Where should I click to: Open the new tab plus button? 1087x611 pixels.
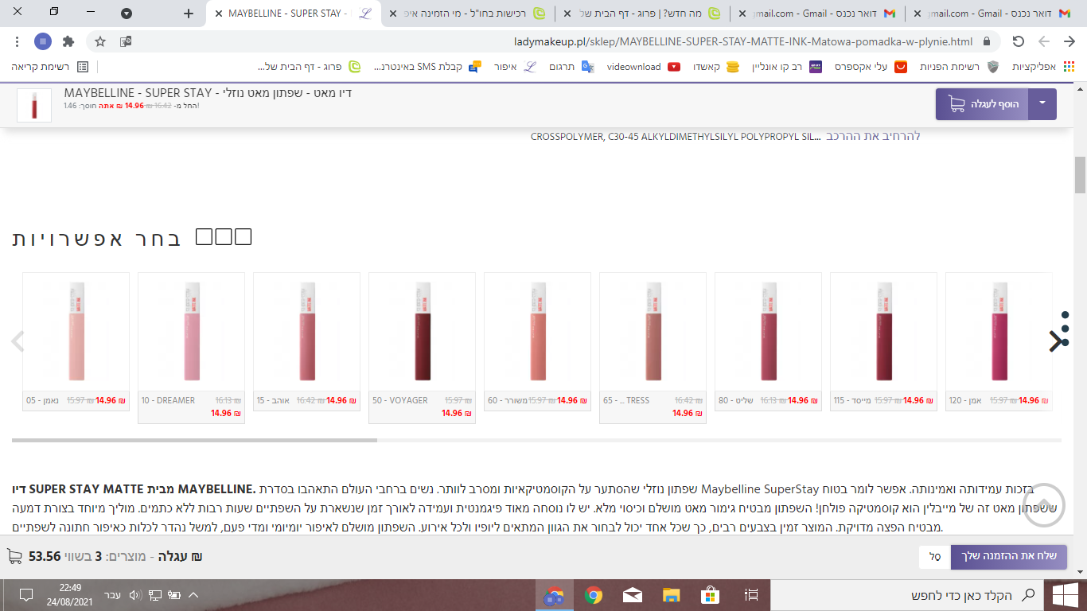(189, 14)
